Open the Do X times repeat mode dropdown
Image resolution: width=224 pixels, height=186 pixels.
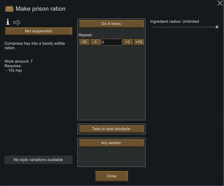click(111, 24)
